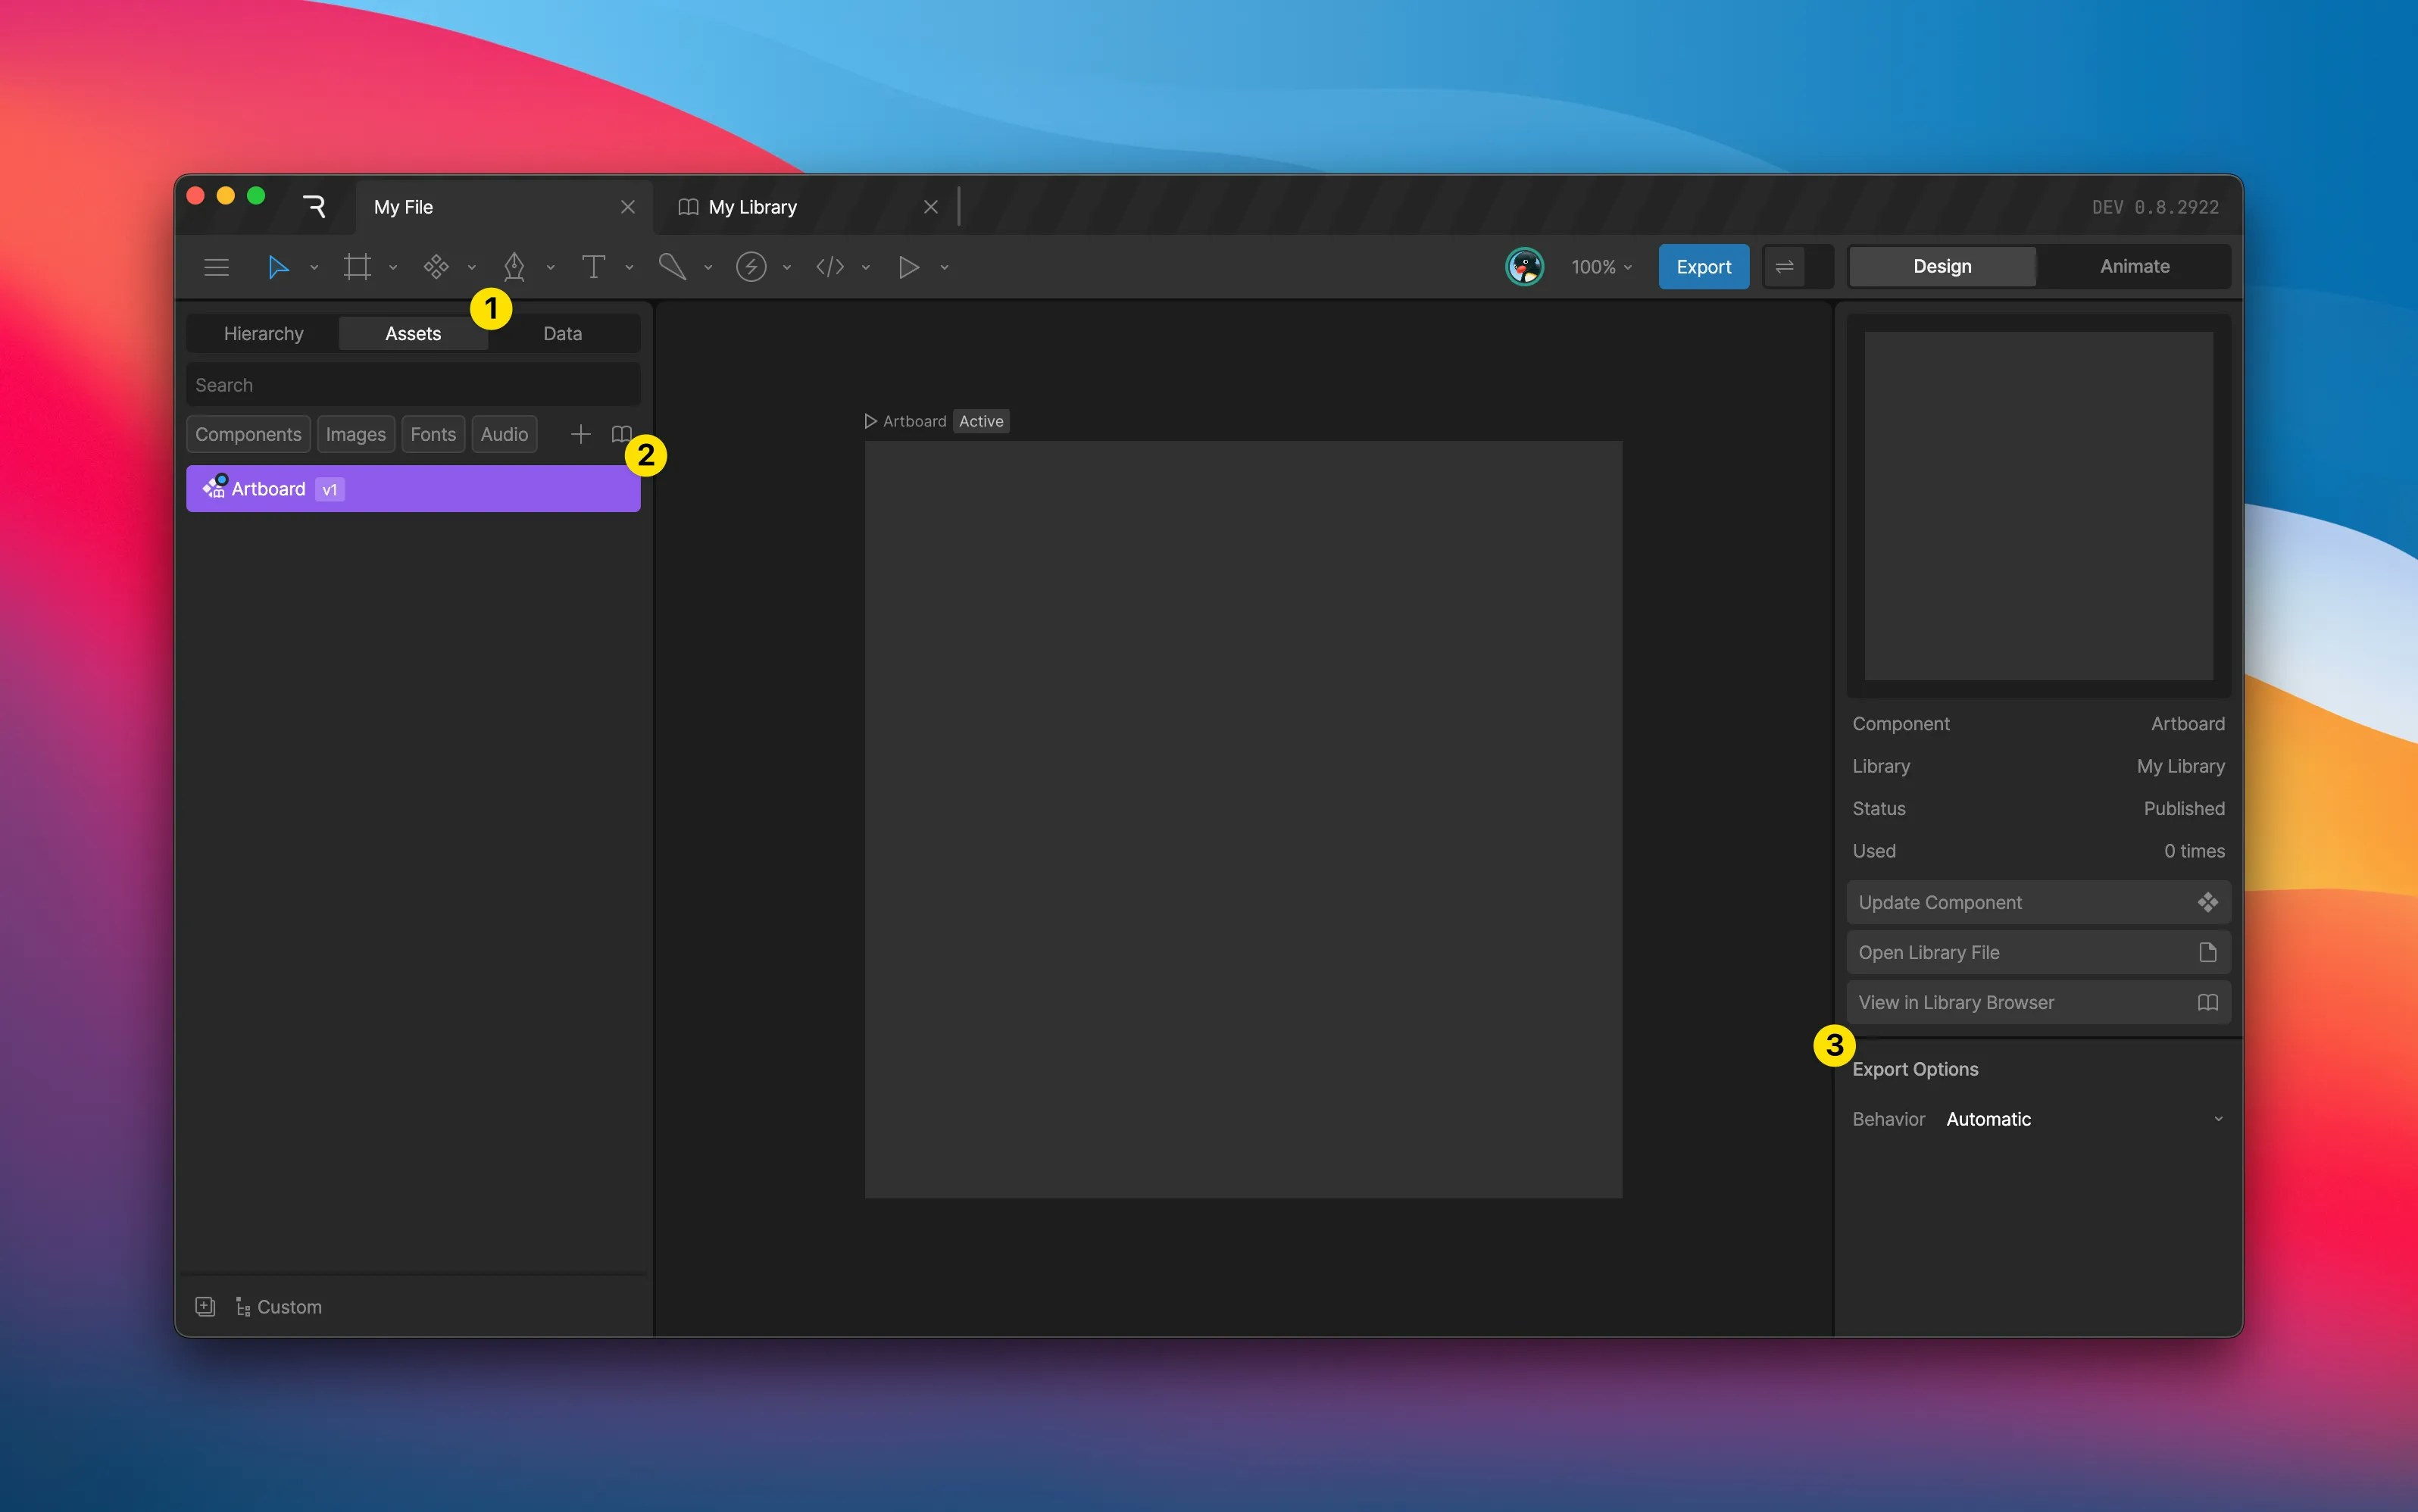Select the Artboard tool in toolbar
The image size is (2418, 1512).
pyautogui.click(x=357, y=267)
